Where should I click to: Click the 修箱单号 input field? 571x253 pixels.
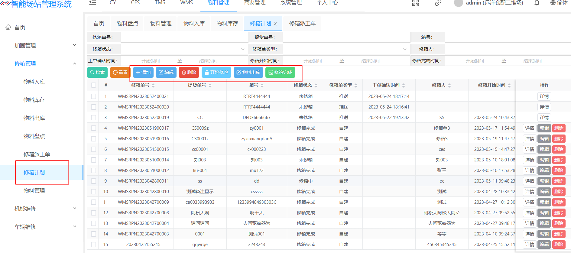click(x=184, y=37)
